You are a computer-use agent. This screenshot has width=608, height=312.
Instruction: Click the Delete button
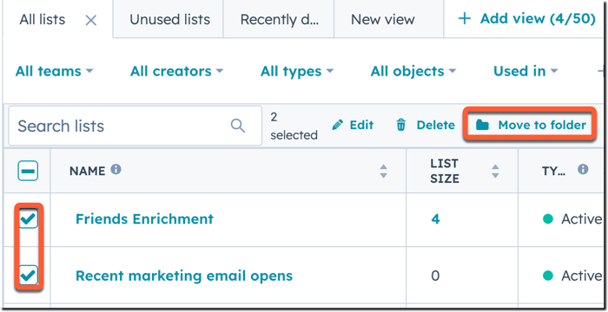pyautogui.click(x=426, y=125)
